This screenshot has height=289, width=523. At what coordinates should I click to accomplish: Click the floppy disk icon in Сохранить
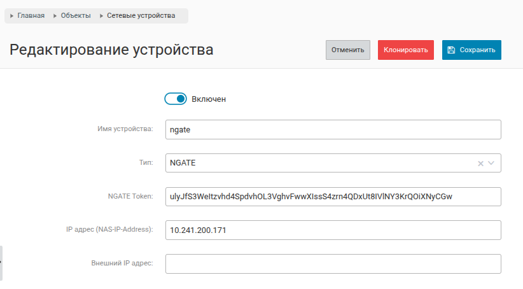point(451,50)
